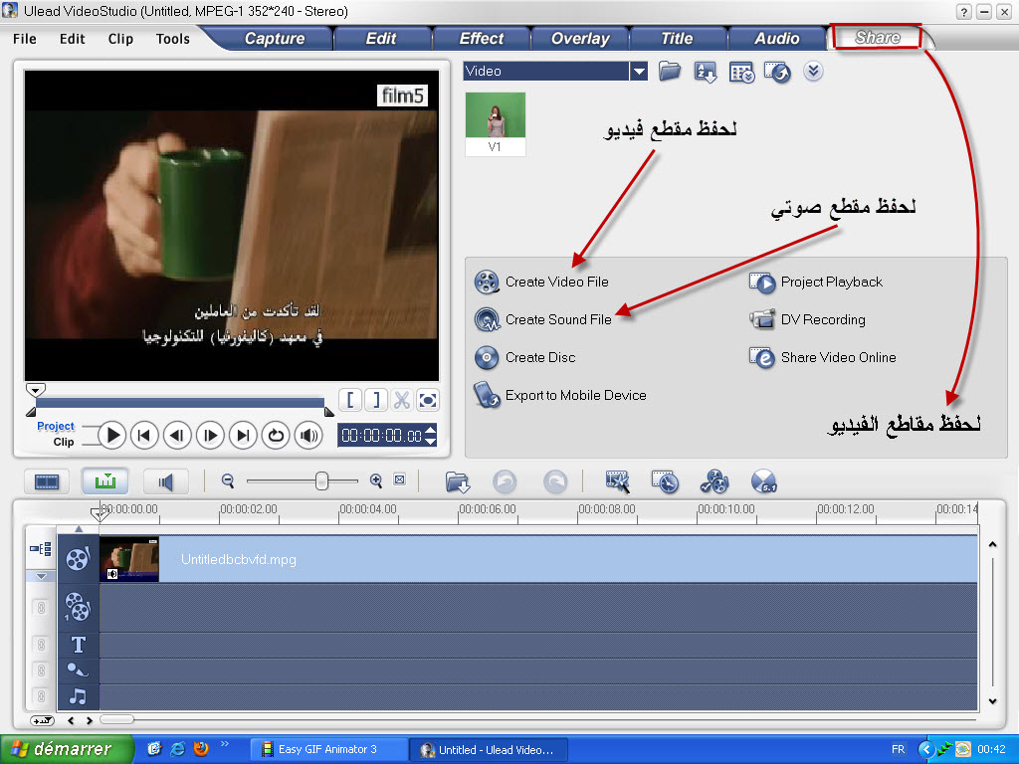This screenshot has width=1019, height=764.
Task: Toggle mute with the speaker button
Action: pyautogui.click(x=306, y=435)
